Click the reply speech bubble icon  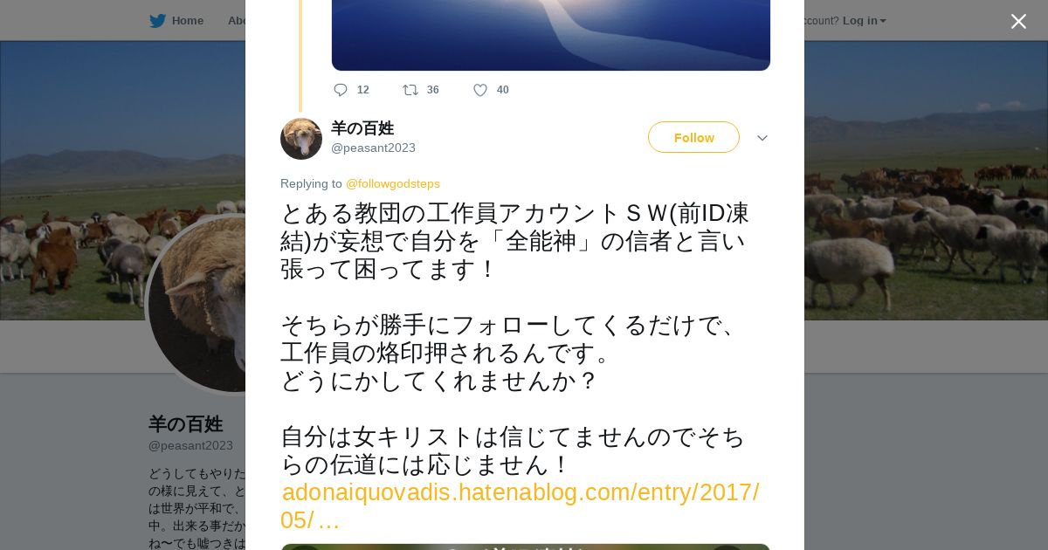coord(341,90)
